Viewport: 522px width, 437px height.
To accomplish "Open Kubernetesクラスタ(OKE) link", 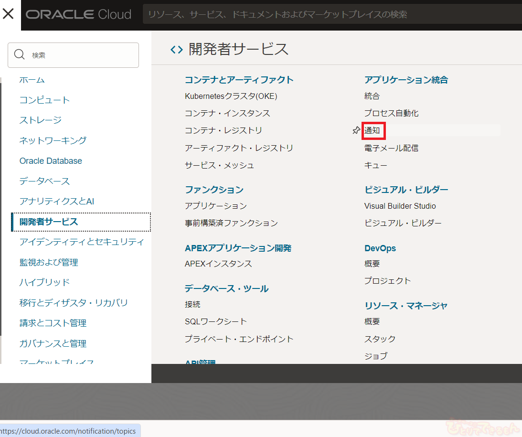I will point(231,96).
